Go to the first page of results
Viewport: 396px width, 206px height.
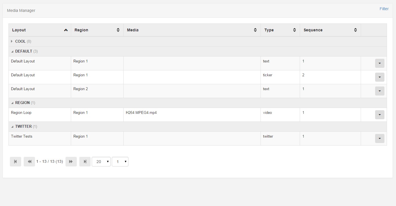coord(16,162)
